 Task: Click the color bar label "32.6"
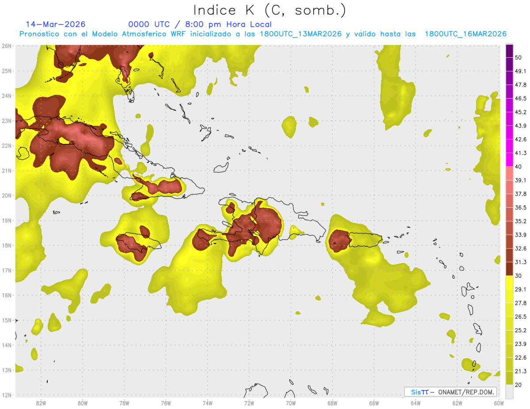click(x=521, y=248)
